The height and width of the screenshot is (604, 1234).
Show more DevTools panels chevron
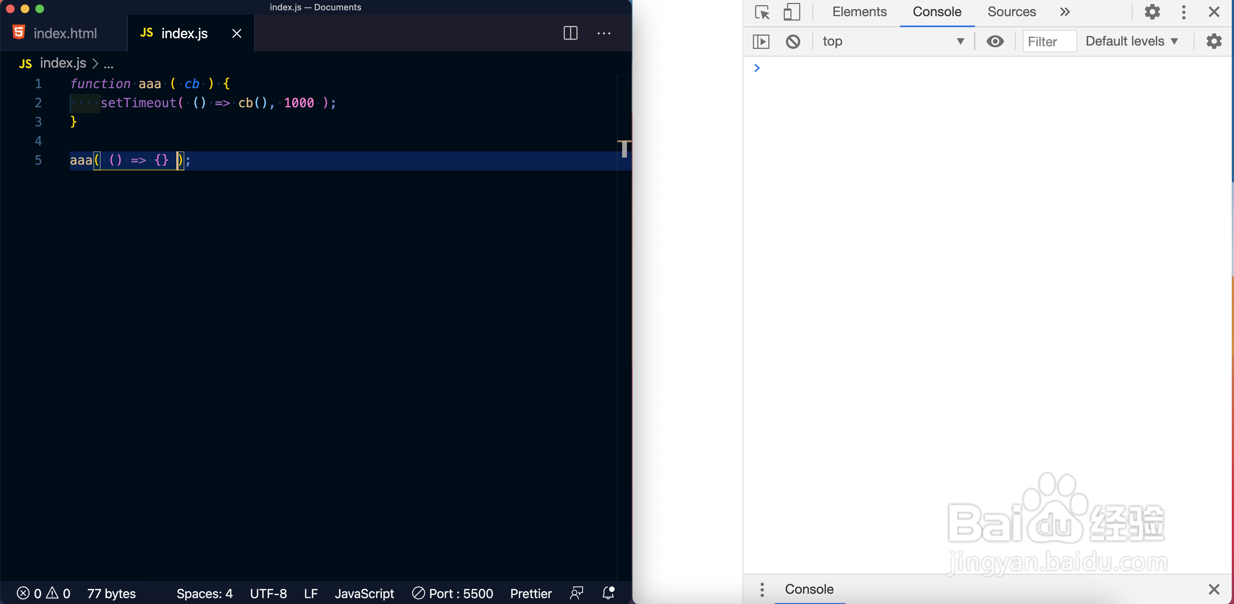point(1064,12)
